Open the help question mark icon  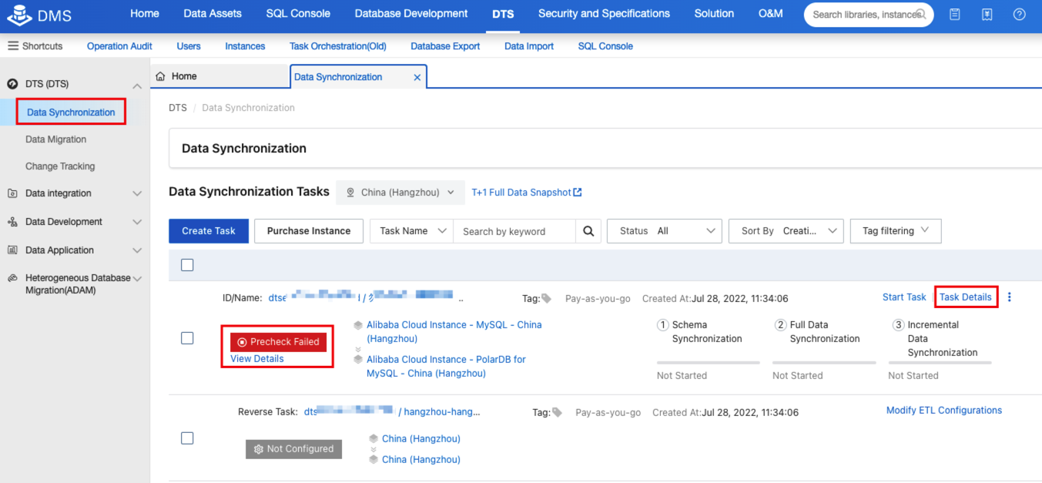(1019, 15)
